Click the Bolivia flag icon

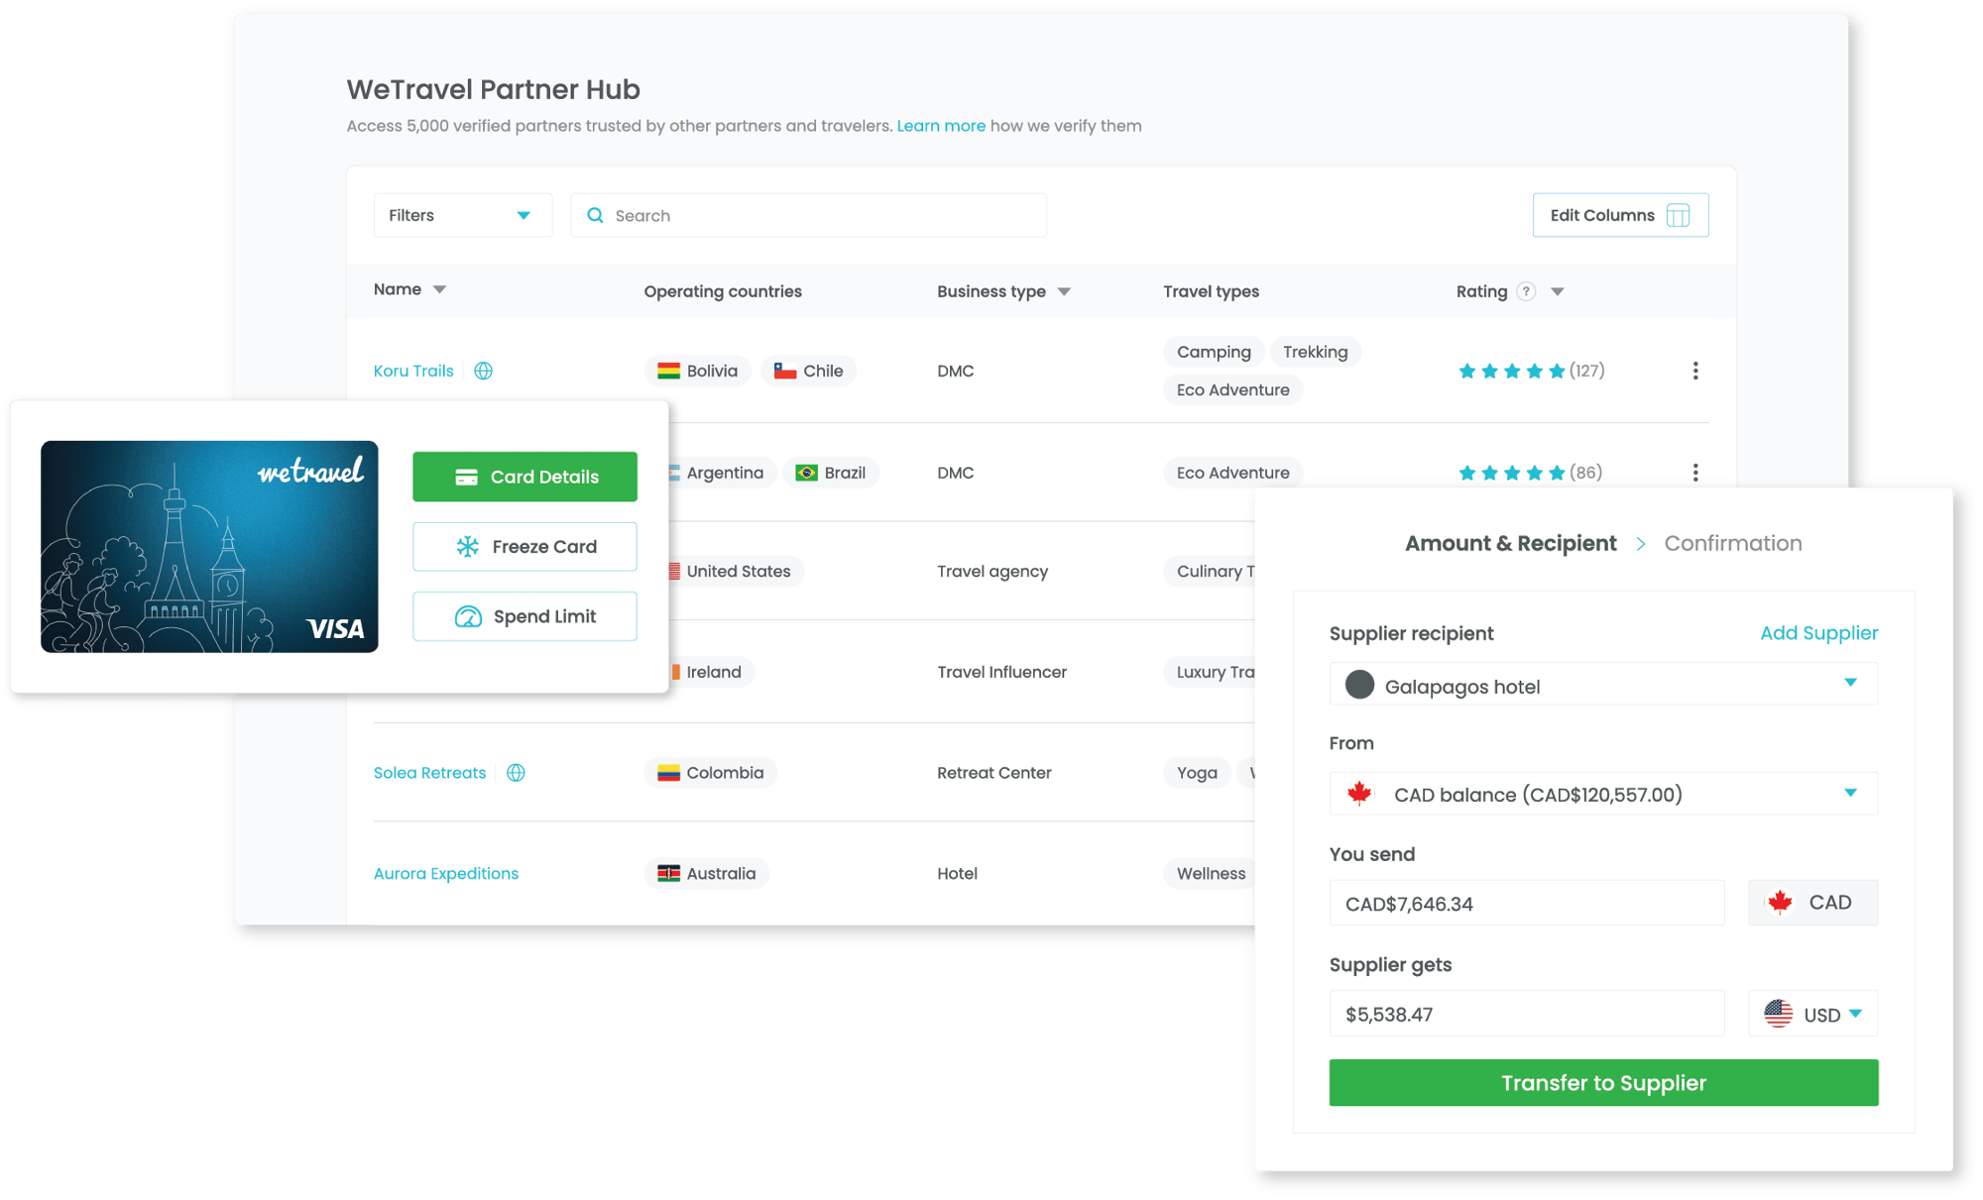[x=669, y=371]
